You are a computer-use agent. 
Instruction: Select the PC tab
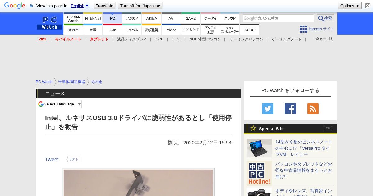tap(112, 18)
